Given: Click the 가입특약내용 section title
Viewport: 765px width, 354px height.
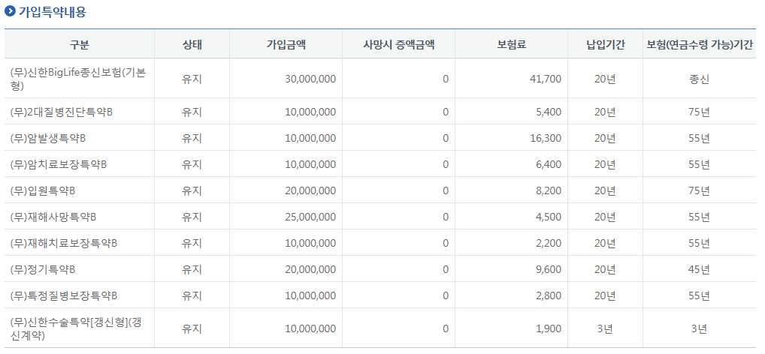Looking at the screenshot, I should pyautogui.click(x=52, y=12).
